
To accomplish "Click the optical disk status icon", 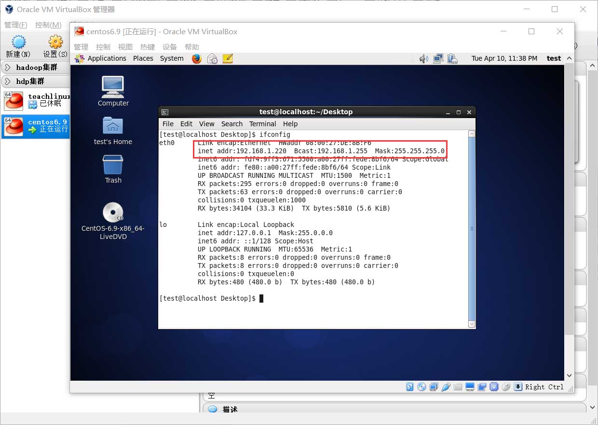I will pos(421,386).
